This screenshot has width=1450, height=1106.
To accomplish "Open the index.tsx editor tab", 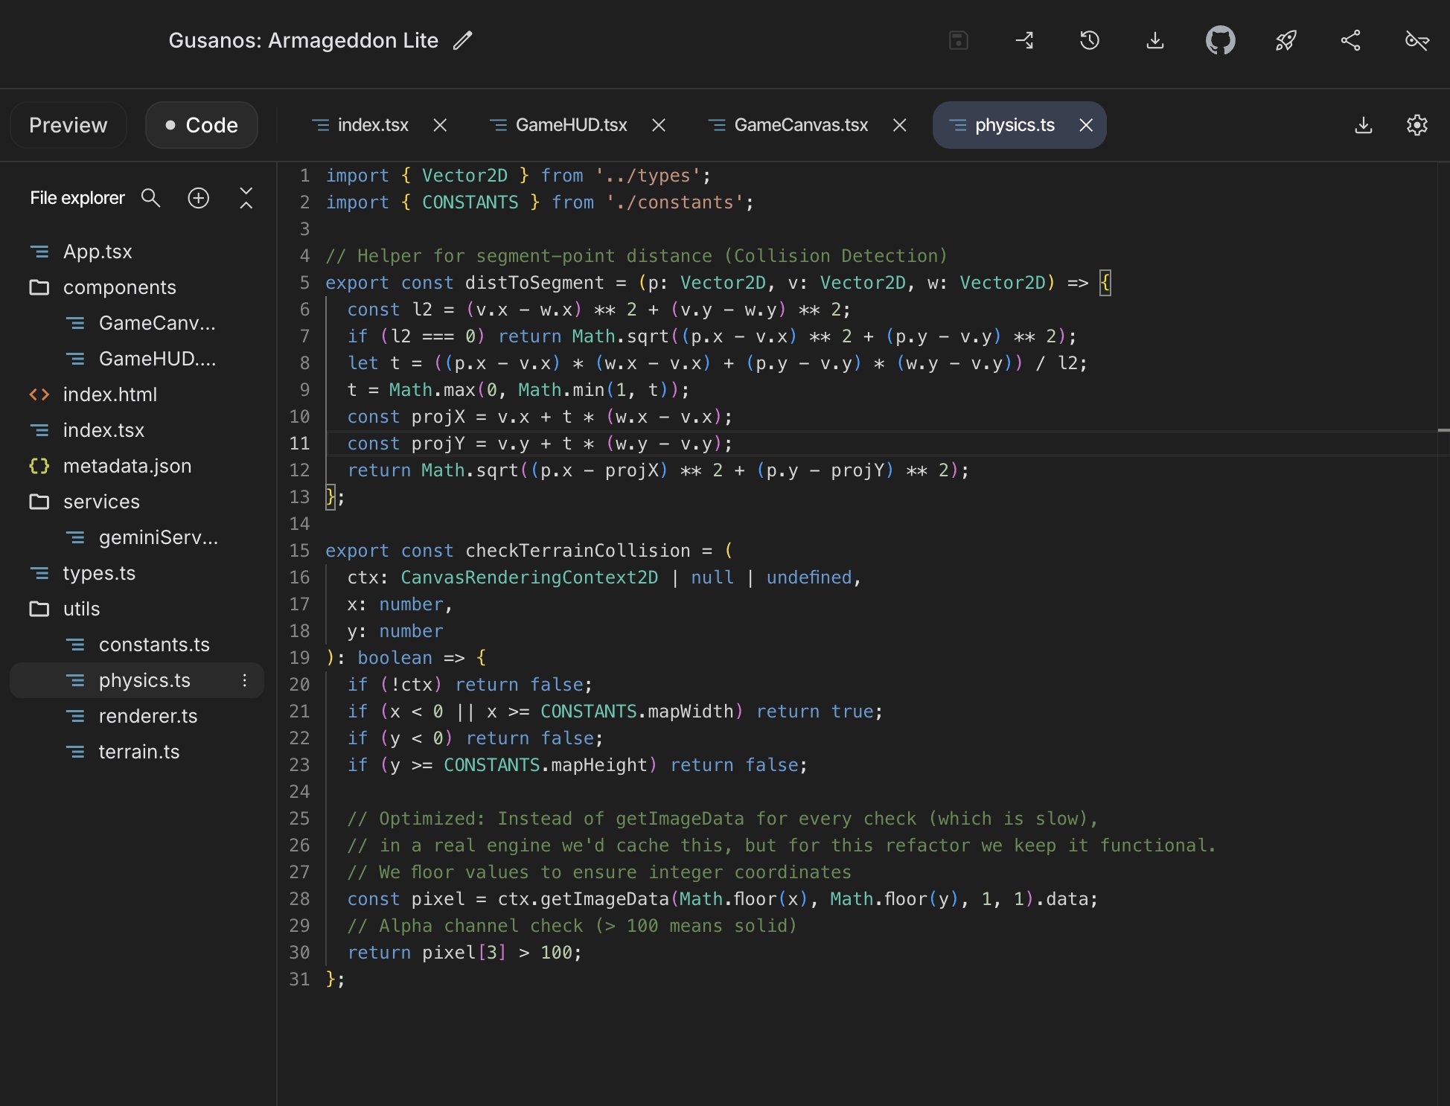I will (372, 125).
